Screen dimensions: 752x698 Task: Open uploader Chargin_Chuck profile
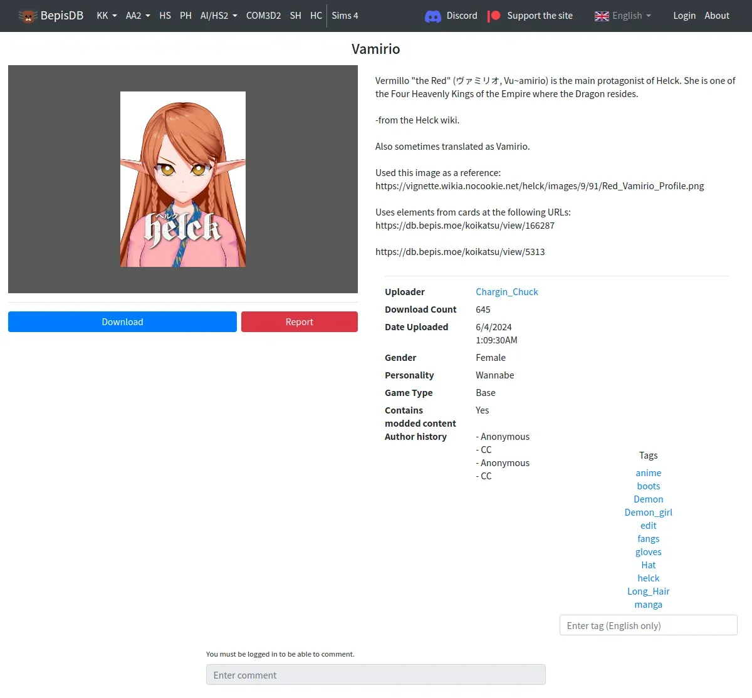(x=507, y=292)
